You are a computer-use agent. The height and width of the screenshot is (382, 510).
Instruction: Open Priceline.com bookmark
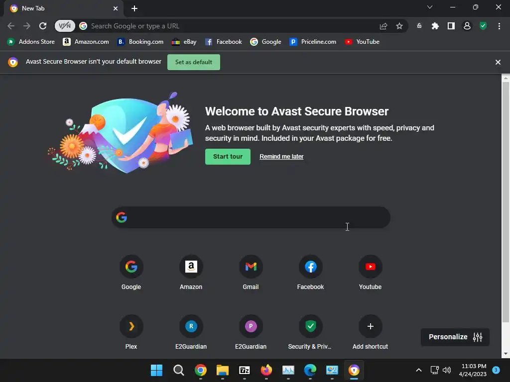point(313,42)
